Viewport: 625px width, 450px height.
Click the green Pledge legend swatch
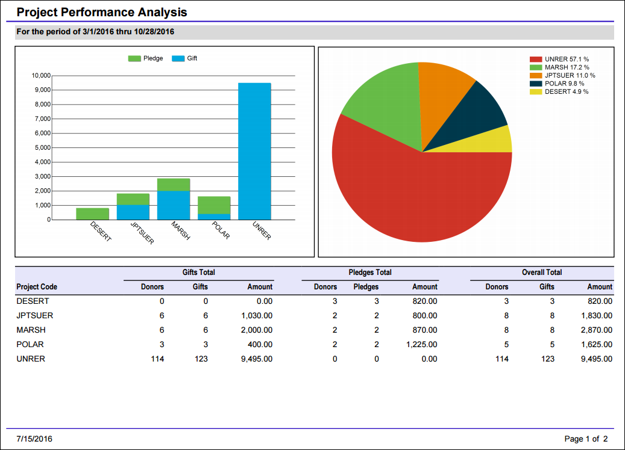[134, 58]
